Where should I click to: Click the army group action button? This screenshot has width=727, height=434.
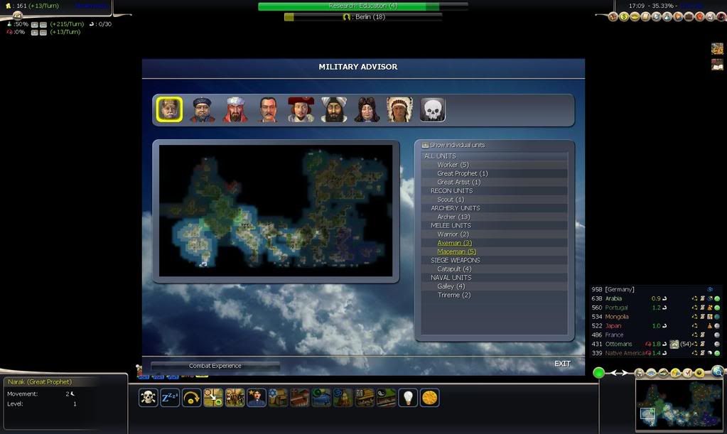pyautogui.click(x=235, y=397)
